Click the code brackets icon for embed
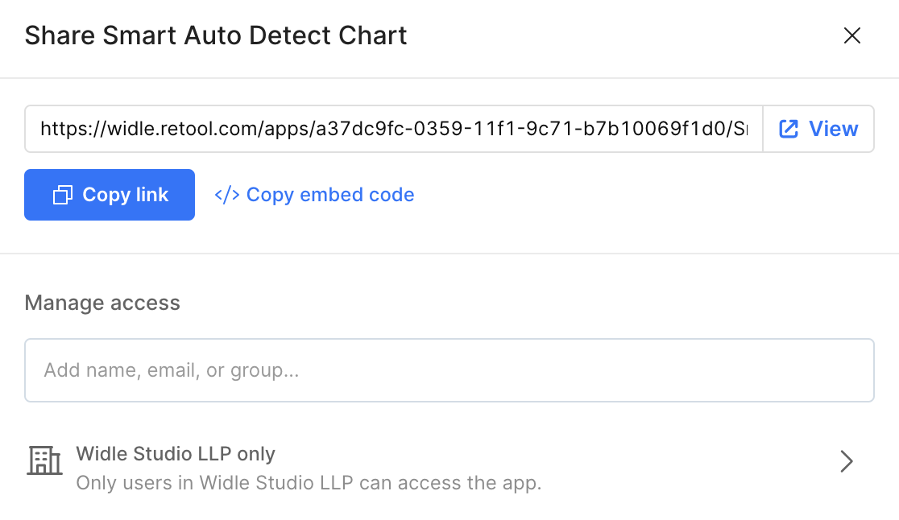The width and height of the screenshot is (899, 520). (226, 195)
